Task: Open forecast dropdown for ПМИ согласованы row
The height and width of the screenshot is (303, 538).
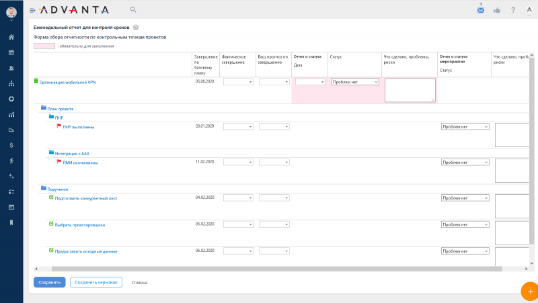Action: (x=274, y=163)
